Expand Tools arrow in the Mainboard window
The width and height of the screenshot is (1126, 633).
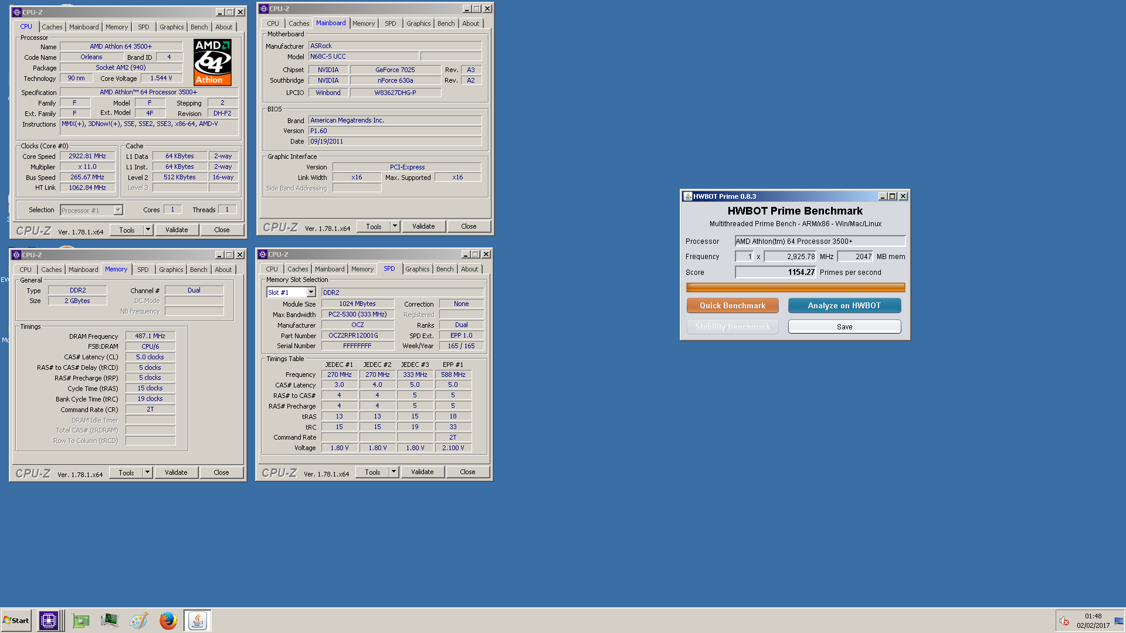click(395, 226)
